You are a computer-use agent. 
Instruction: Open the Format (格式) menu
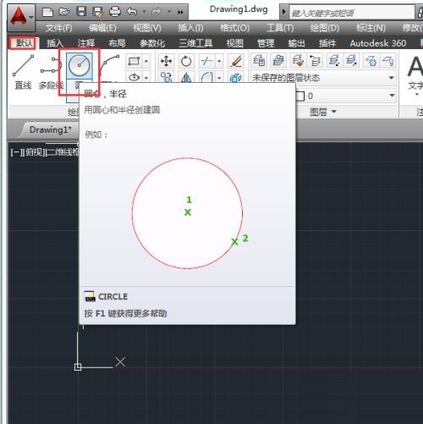(234, 28)
